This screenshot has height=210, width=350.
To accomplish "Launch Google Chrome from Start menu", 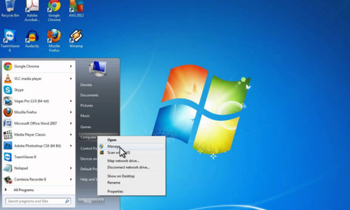I will coord(38,66).
